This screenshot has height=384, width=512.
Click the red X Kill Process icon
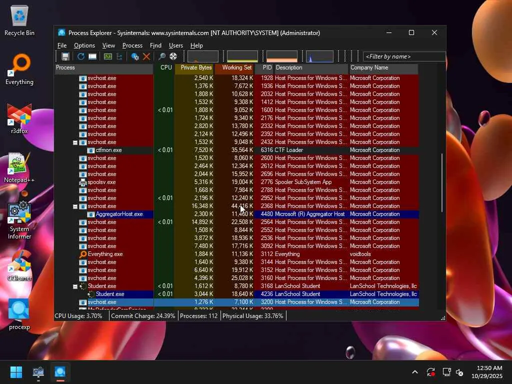[146, 56]
